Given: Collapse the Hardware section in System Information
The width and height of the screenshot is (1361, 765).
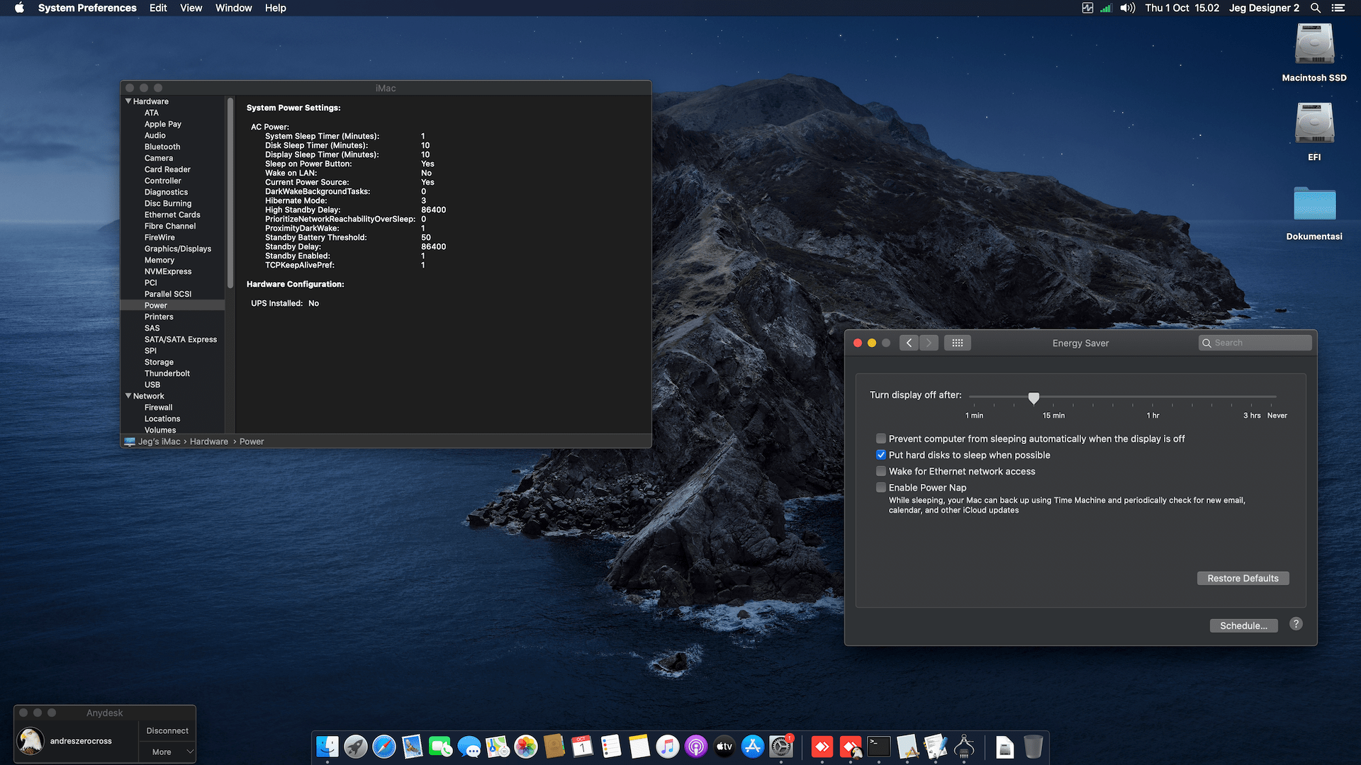Looking at the screenshot, I should point(128,101).
